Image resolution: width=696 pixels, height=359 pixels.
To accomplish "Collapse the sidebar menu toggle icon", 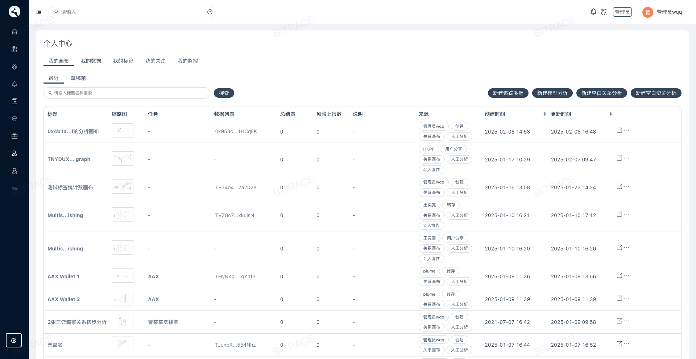I will coord(39,12).
